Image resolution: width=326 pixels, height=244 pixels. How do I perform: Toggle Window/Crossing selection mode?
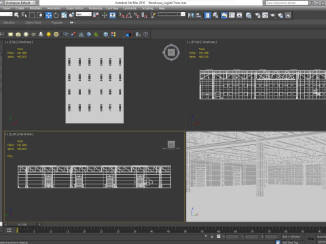coord(39,15)
